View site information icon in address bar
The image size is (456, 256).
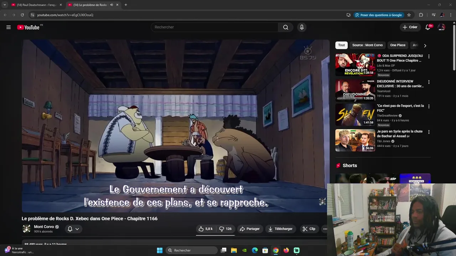click(32, 15)
